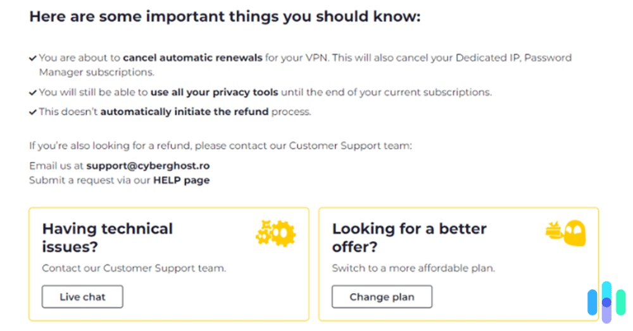Click the support@cyberghost.ro email link
Screen dimensions: 633x331
148,166
